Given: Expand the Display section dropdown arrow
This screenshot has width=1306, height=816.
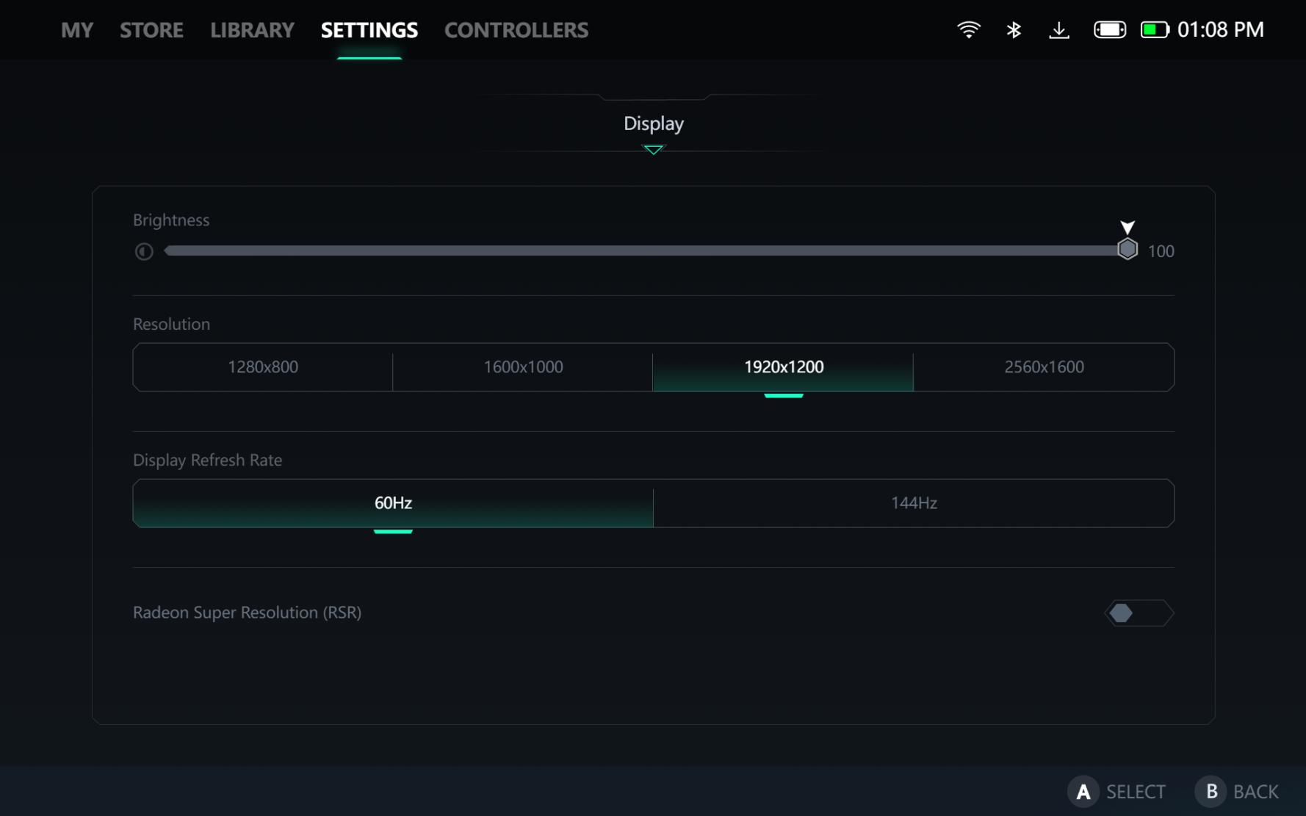Looking at the screenshot, I should 653,150.
